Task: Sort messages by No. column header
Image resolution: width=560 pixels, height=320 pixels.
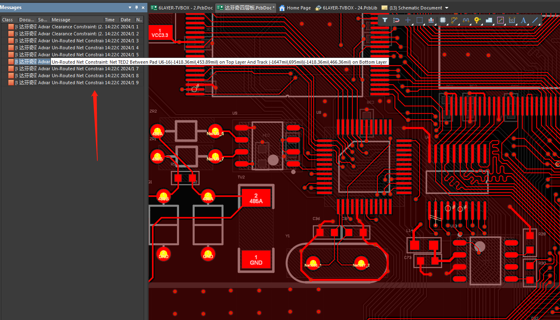Action: coord(139,20)
